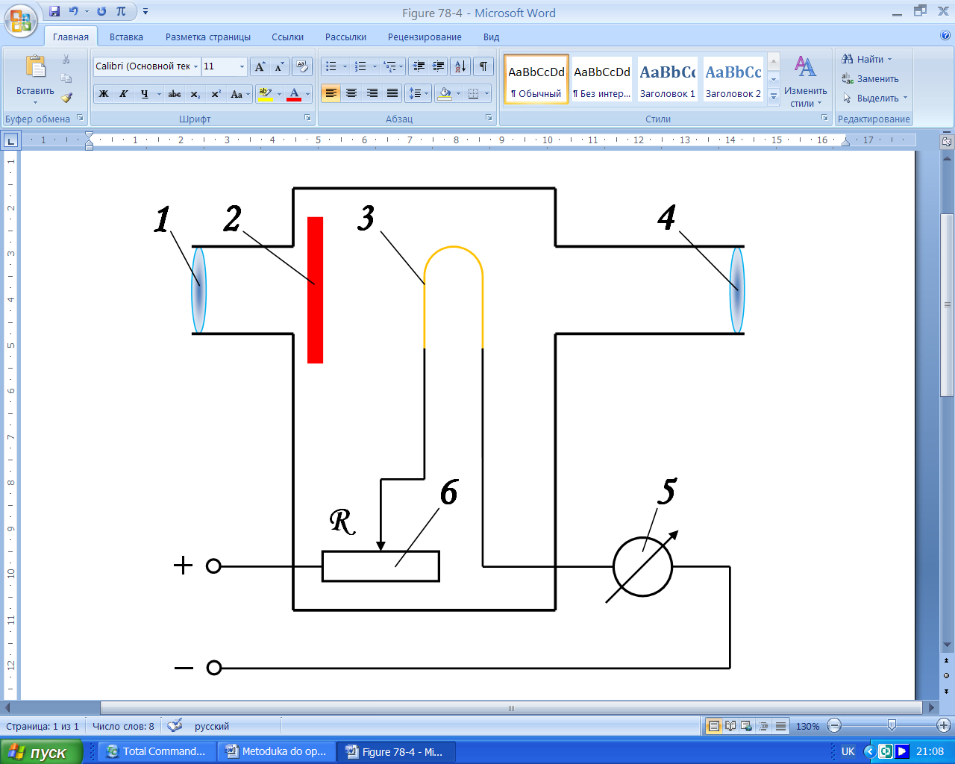The image size is (955, 764).
Task: Toggle italic (К) formatting
Action: (124, 94)
